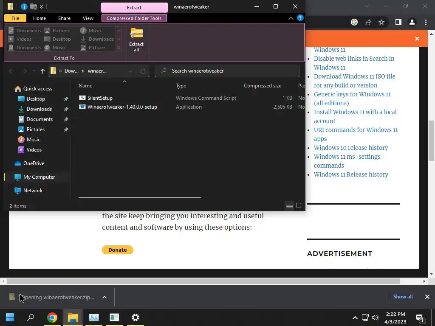The image size is (435, 326).
Task: Open the Properties icon in title bar
Action: 24,7
